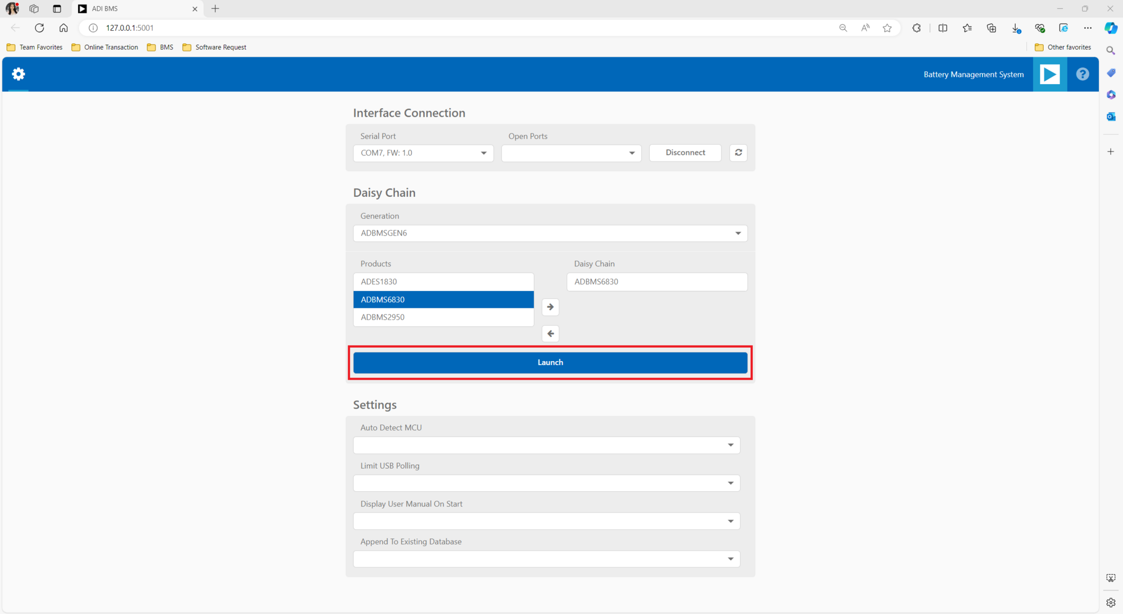
Task: Select ADES1830 in the Products list
Action: [443, 281]
